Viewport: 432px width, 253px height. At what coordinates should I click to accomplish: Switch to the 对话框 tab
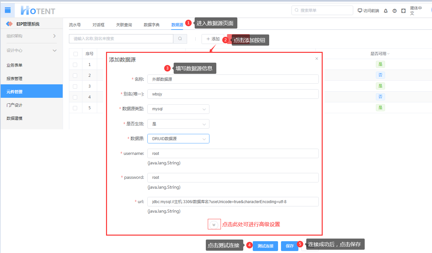pyautogui.click(x=98, y=25)
